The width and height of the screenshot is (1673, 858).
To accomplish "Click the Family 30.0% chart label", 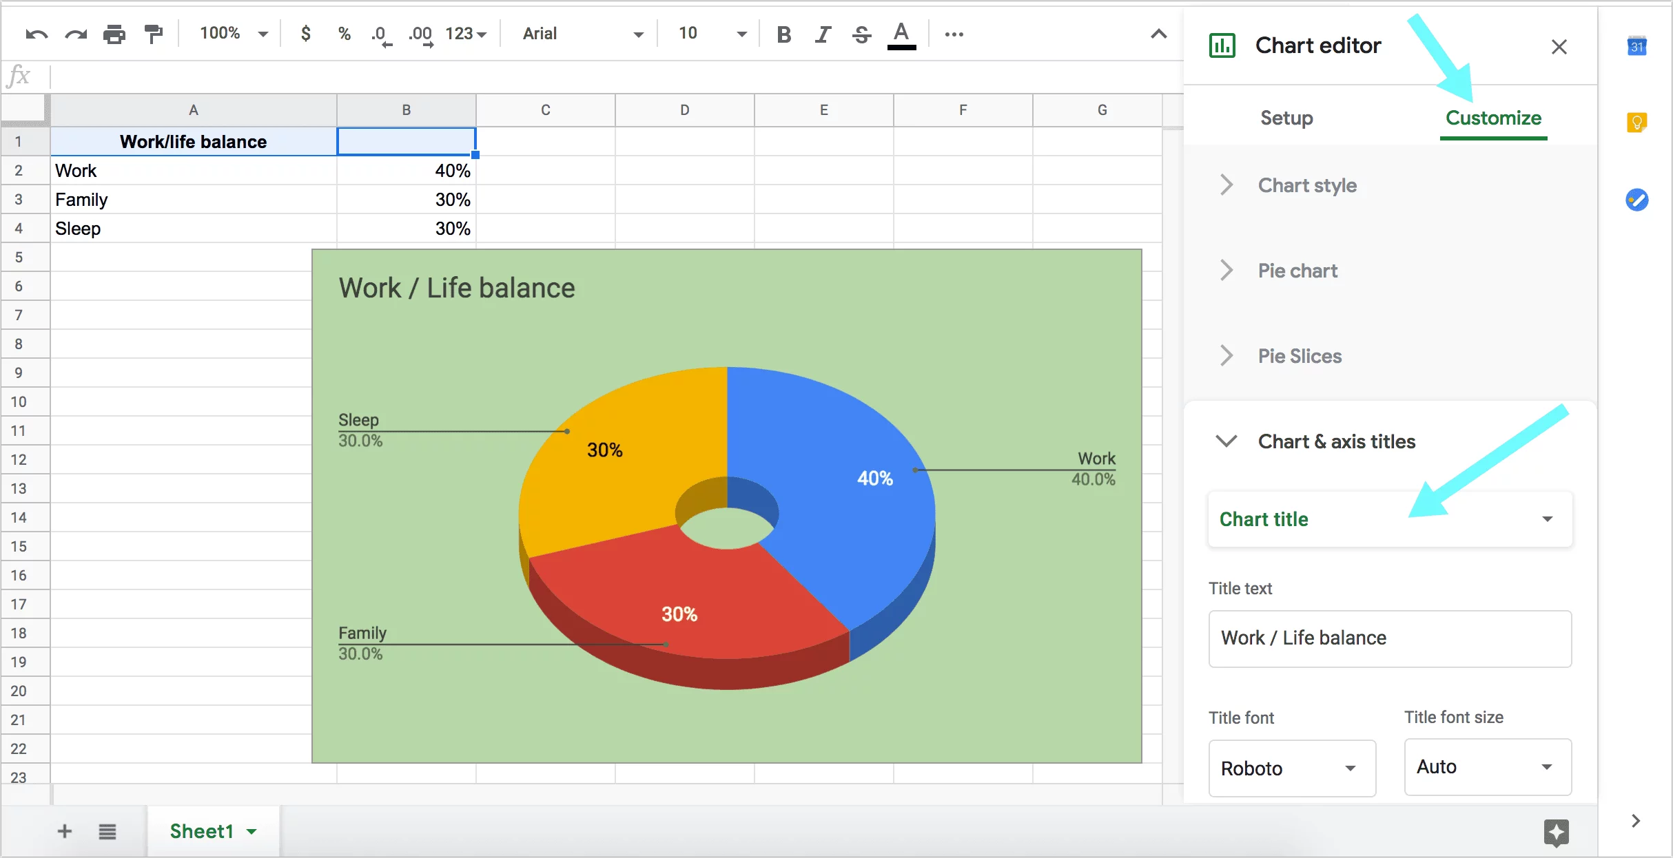I will 362,643.
